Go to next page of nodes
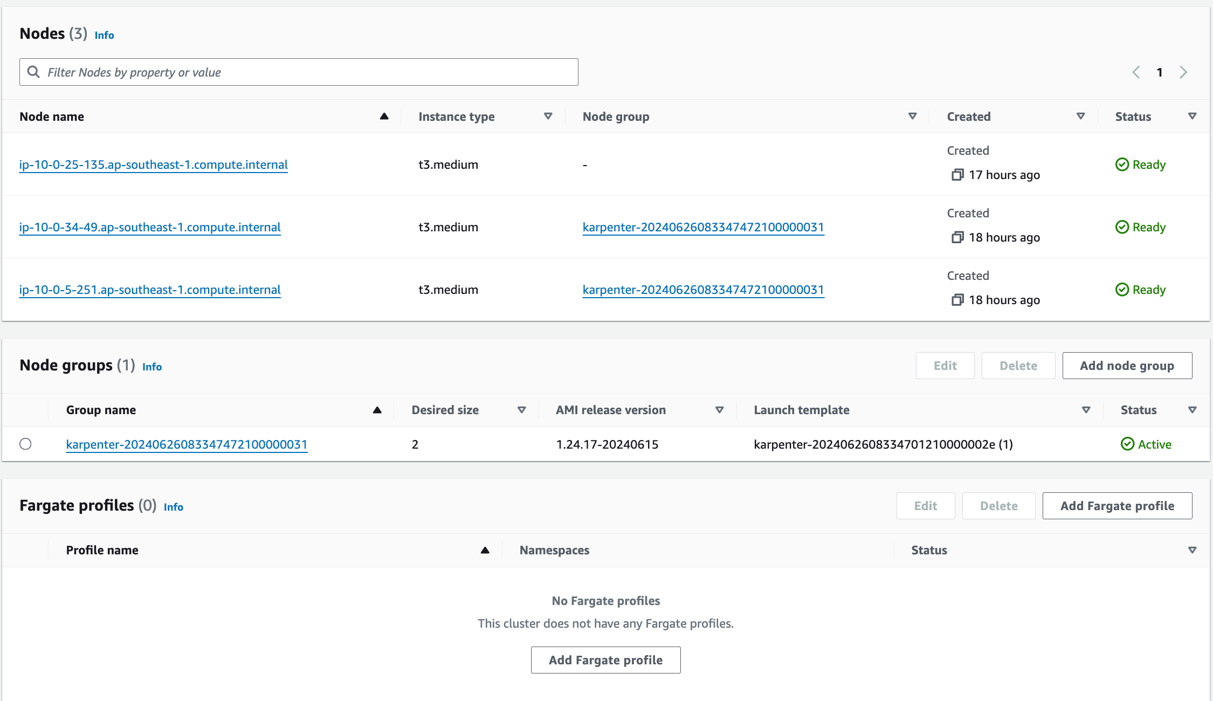 coord(1183,72)
